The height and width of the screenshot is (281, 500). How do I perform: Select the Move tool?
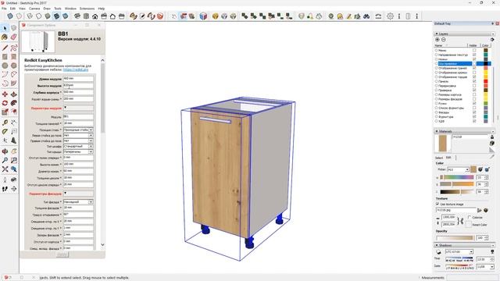tap(5, 94)
